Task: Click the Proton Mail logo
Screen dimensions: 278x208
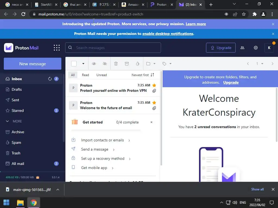Action: pos(21,48)
